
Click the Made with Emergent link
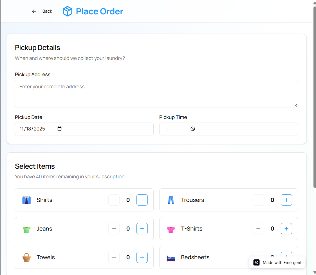pos(277,262)
